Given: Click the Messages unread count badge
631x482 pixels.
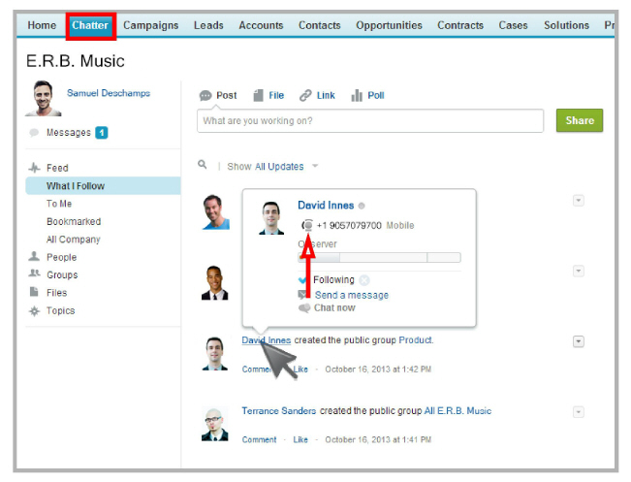Looking at the screenshot, I should tap(102, 133).
